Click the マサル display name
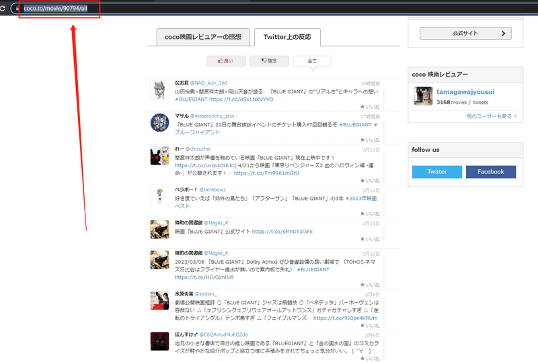 [x=182, y=116]
